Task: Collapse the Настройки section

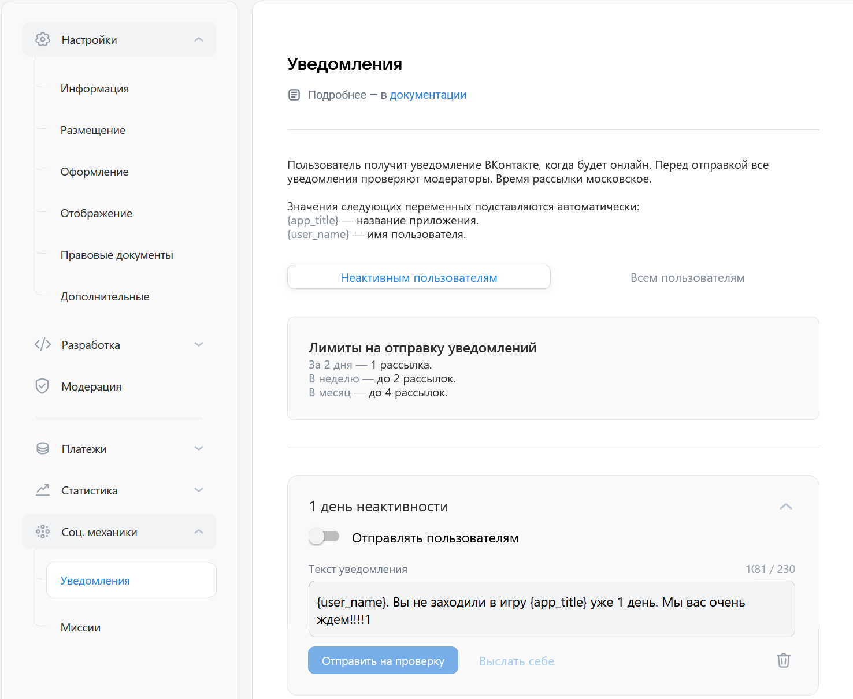Action: coord(199,39)
